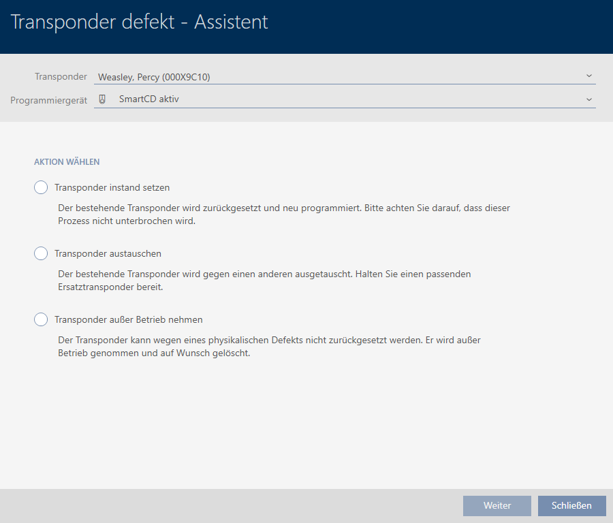Click the description about the physical defect

pos(270,346)
